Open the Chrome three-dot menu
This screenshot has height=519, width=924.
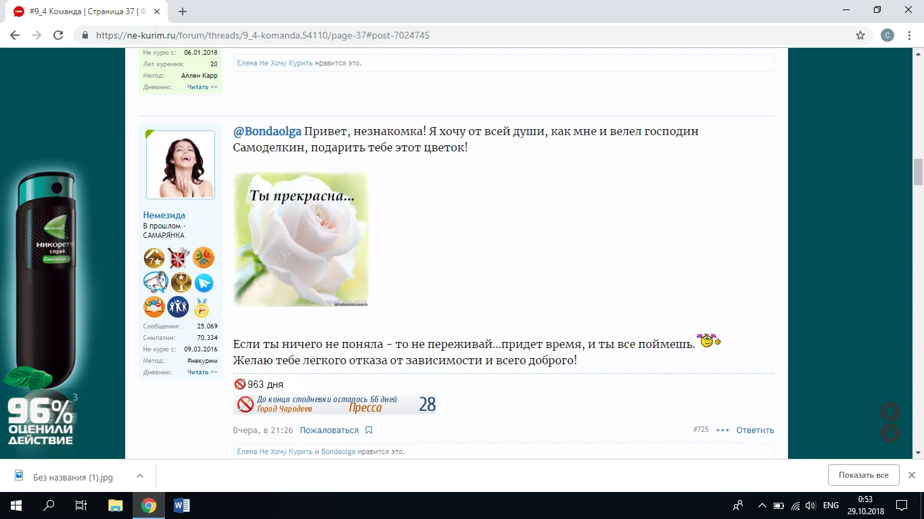908,34
